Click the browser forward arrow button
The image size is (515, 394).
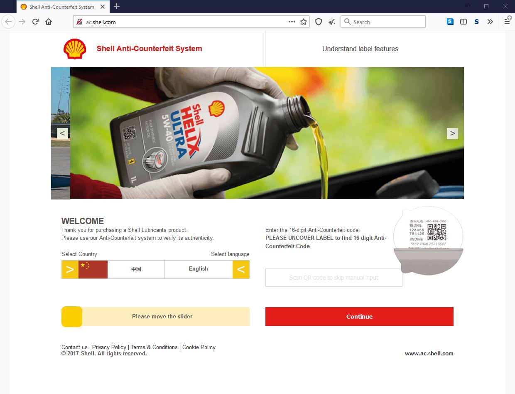point(22,22)
